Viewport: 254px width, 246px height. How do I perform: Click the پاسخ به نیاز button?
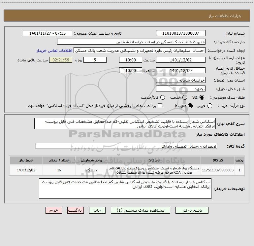click(192, 210)
